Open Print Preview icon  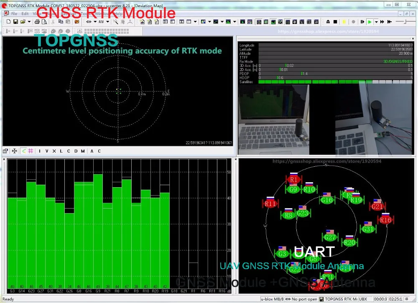(x=44, y=22)
